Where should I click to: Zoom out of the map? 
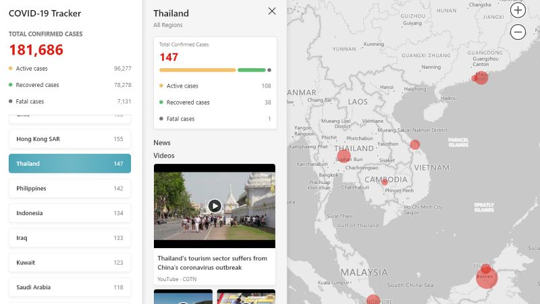(x=518, y=32)
